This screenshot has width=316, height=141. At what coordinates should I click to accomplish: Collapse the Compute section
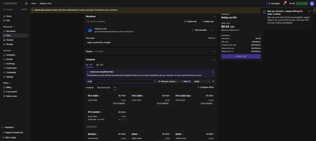coord(214,60)
